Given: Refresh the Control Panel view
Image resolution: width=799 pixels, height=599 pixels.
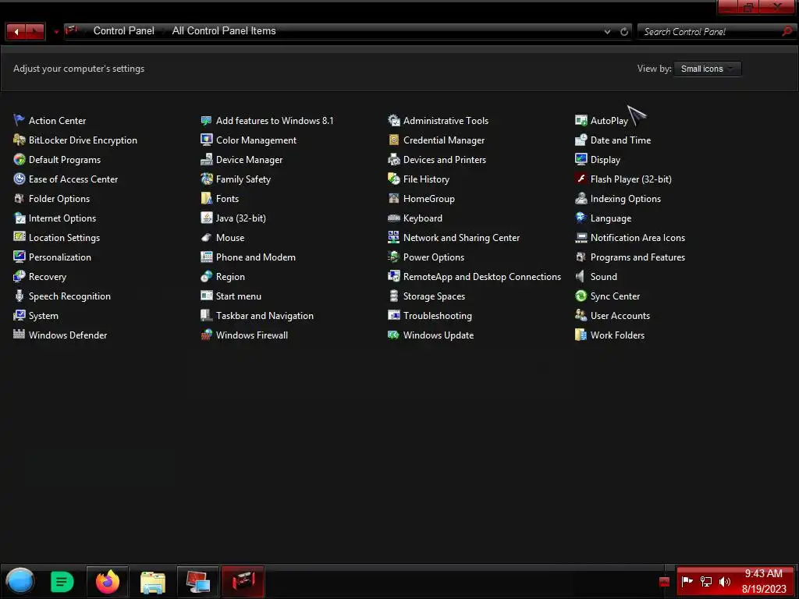Looking at the screenshot, I should (624, 31).
